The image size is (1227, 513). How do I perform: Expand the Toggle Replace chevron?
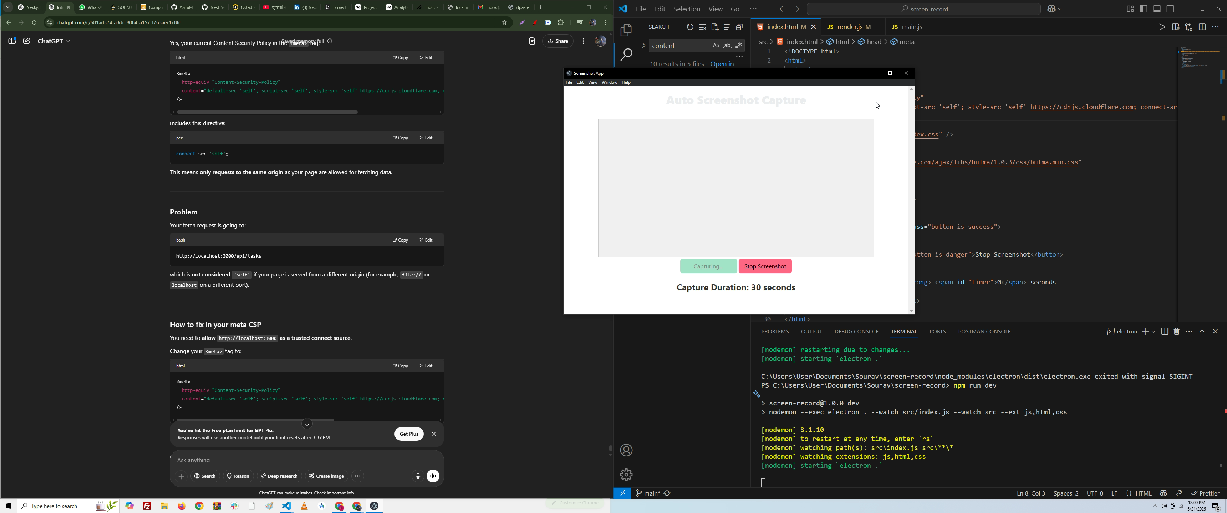pyautogui.click(x=643, y=46)
